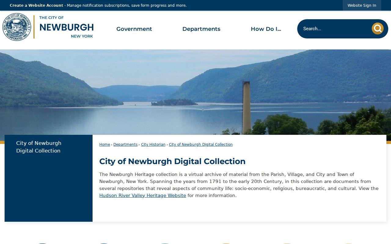Click The City of Newburgh New York wordmark

[66, 27]
